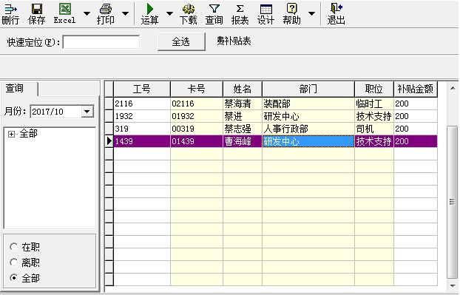Select the 全部 tree item label

coord(28,134)
